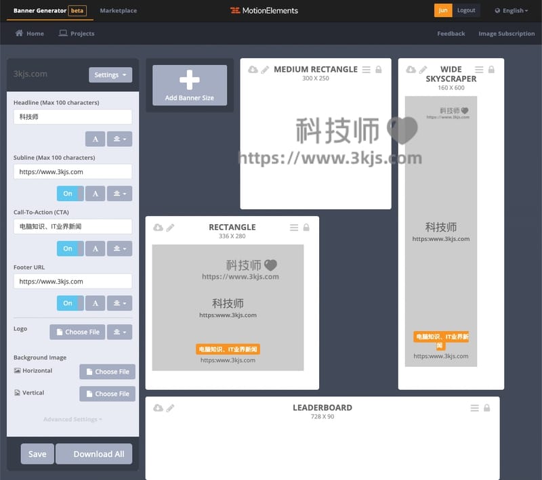Open Projects in navigation bar
This screenshot has width=542, height=480.
(77, 33)
